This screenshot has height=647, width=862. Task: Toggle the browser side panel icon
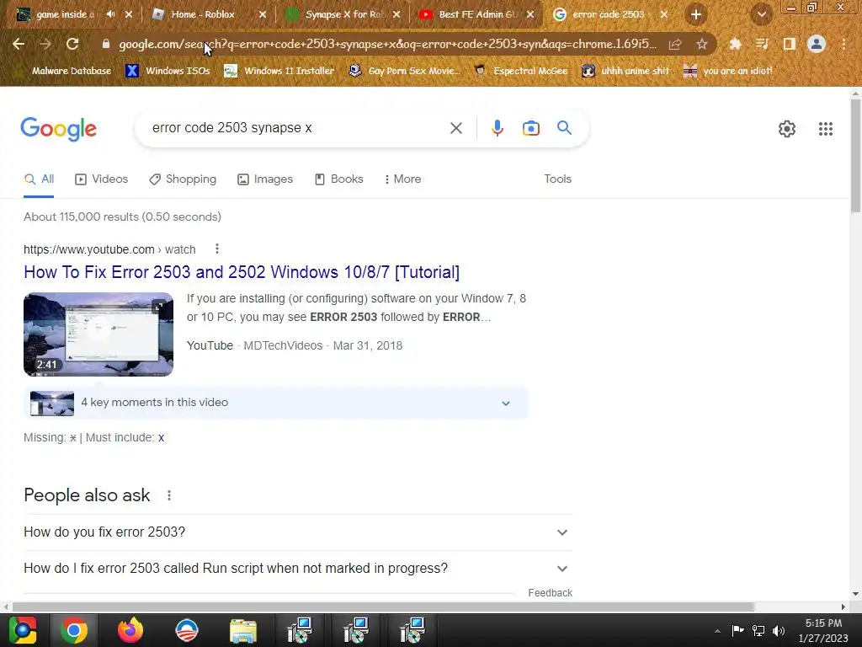(x=790, y=44)
